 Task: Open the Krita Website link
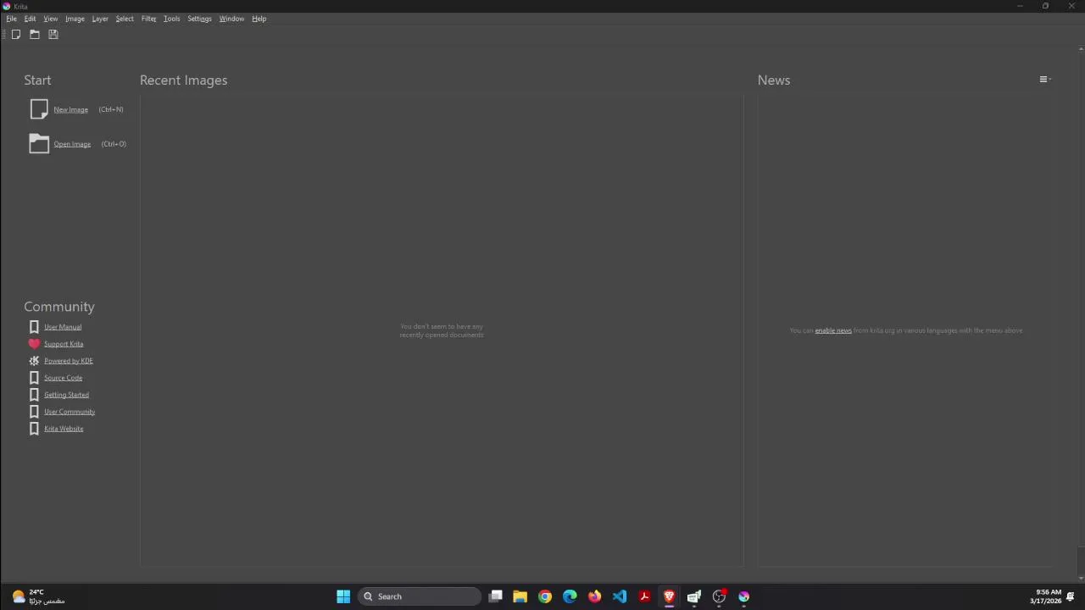[64, 429]
